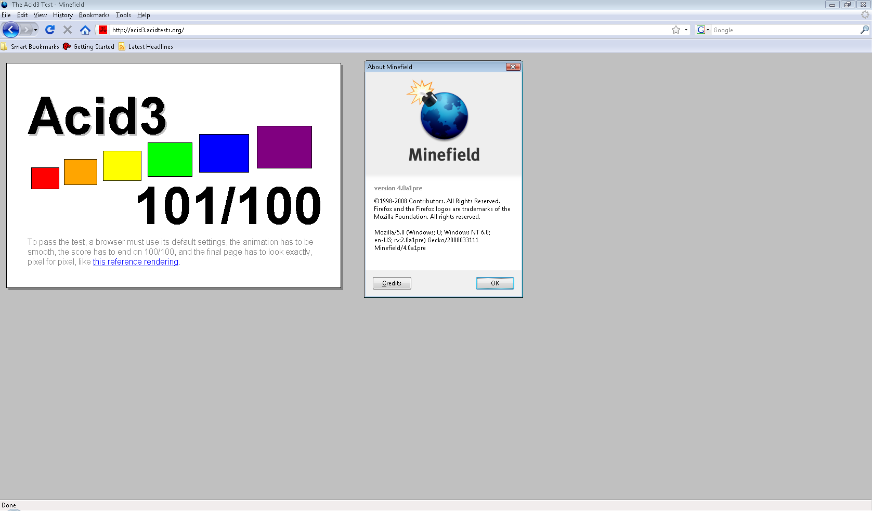Click the large Minefield wordmark in dialog
Viewport: 872px width, 511px height.
pyautogui.click(x=444, y=155)
